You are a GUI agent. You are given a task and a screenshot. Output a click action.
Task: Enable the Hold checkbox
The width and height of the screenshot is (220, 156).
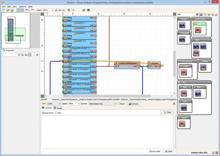pos(56,113)
